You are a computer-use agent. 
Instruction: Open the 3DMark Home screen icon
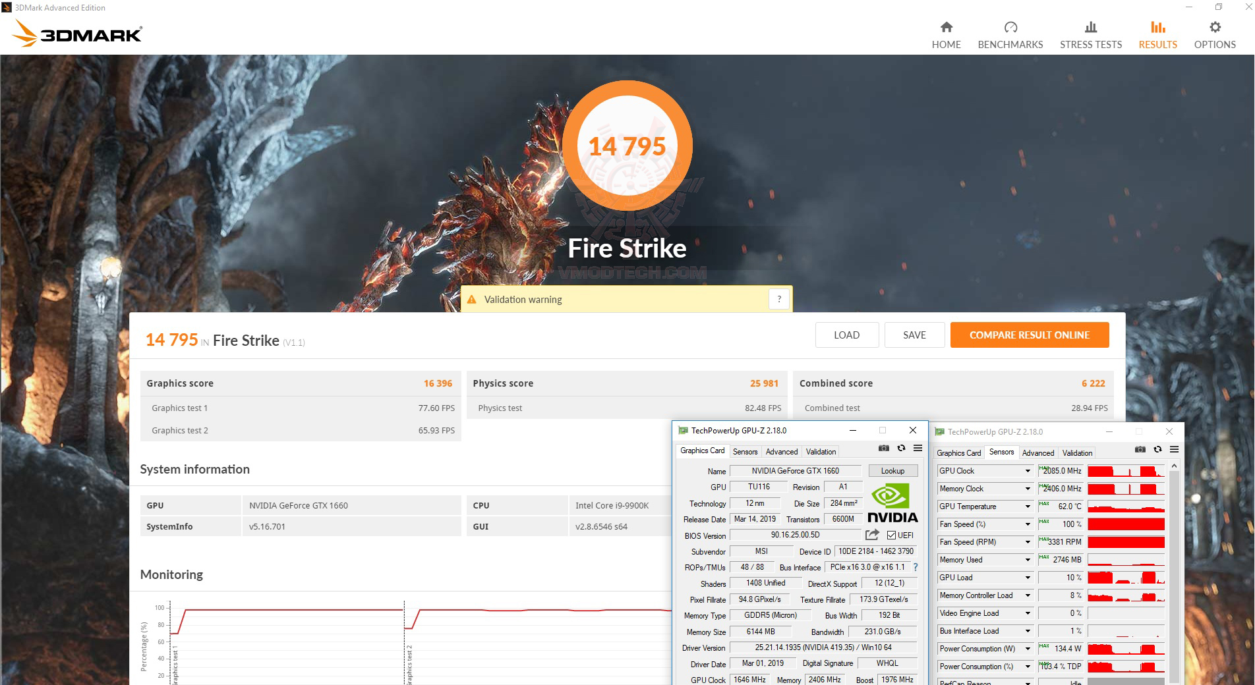click(x=946, y=32)
